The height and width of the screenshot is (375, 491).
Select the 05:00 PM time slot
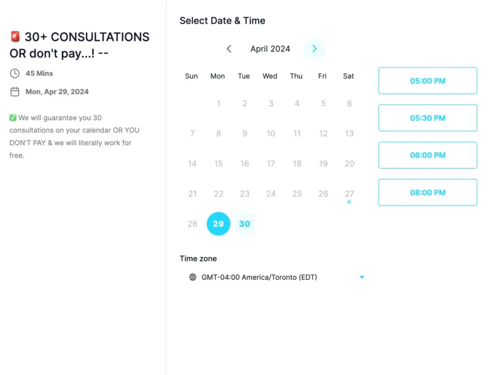click(x=428, y=81)
